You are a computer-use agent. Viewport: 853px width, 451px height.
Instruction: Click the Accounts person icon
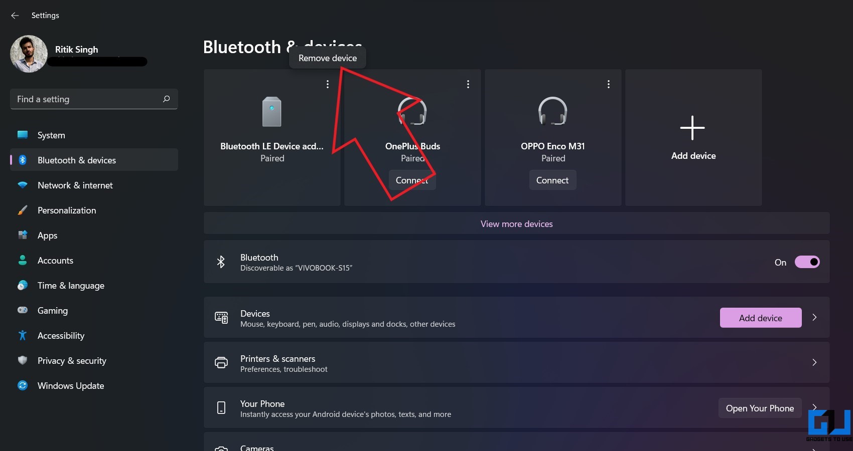coord(23,260)
